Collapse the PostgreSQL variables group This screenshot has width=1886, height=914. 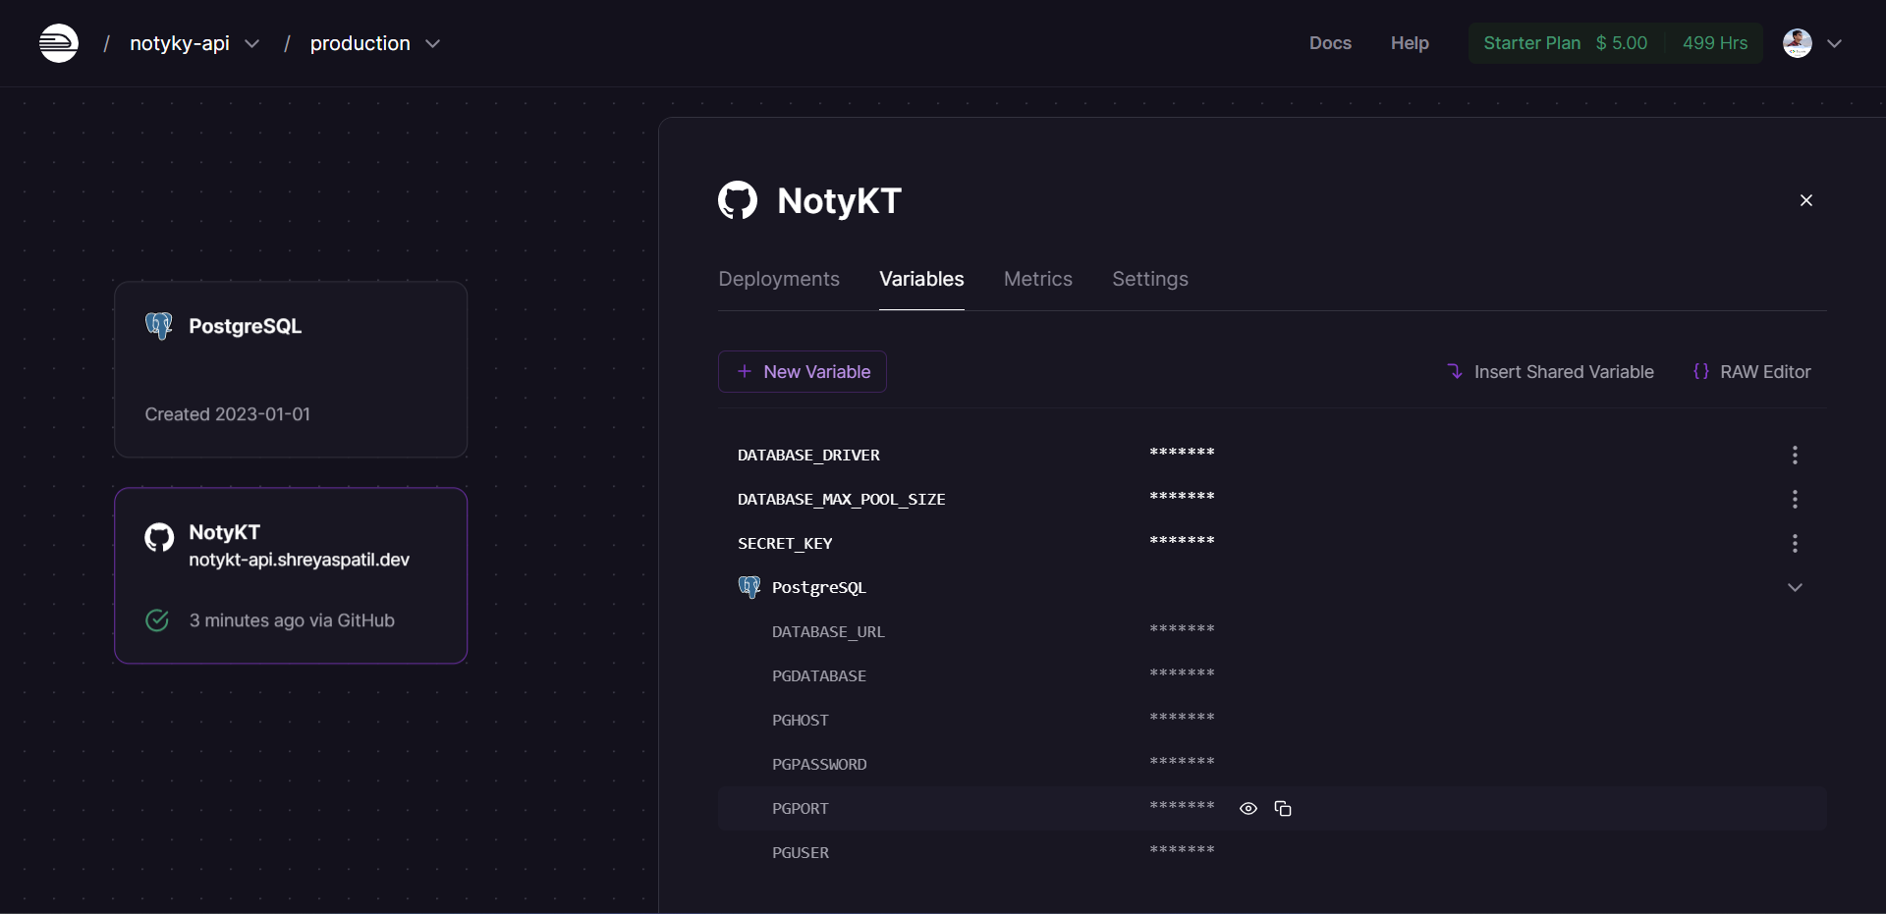point(1795,587)
